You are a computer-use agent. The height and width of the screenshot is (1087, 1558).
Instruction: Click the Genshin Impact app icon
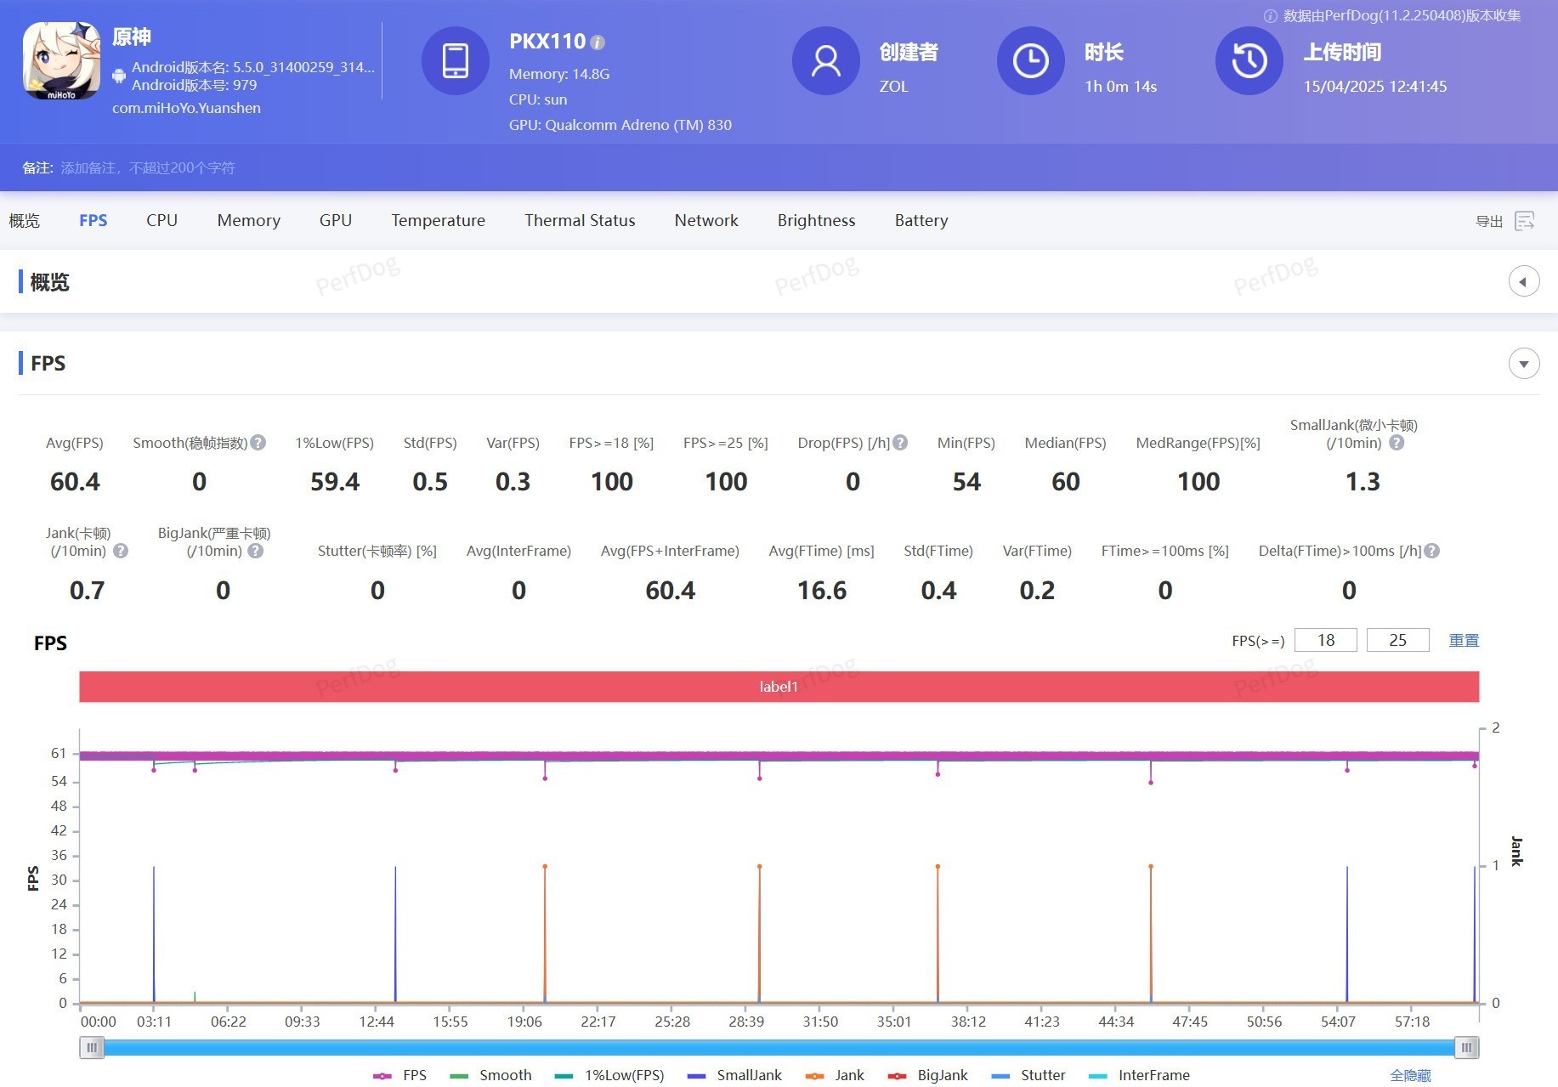61,61
